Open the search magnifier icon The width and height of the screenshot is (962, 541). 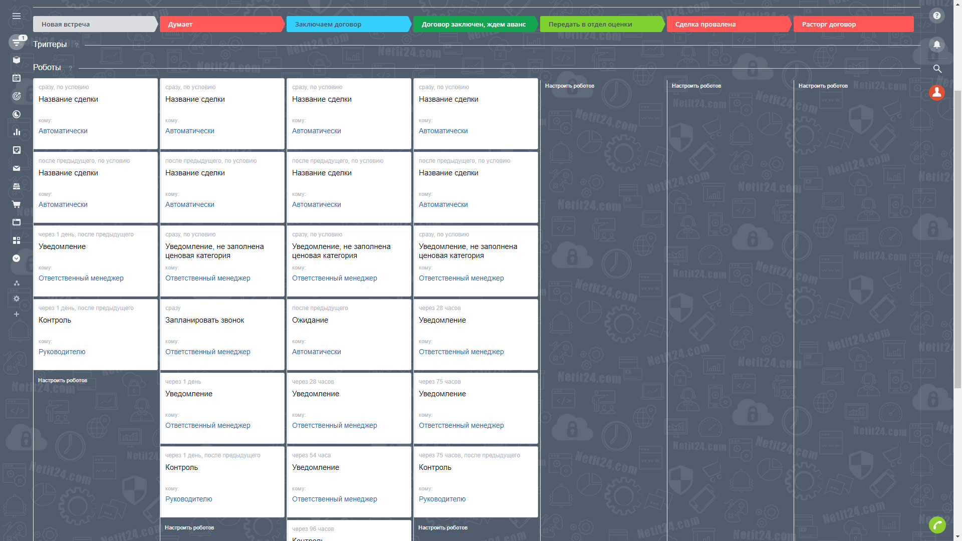(937, 69)
